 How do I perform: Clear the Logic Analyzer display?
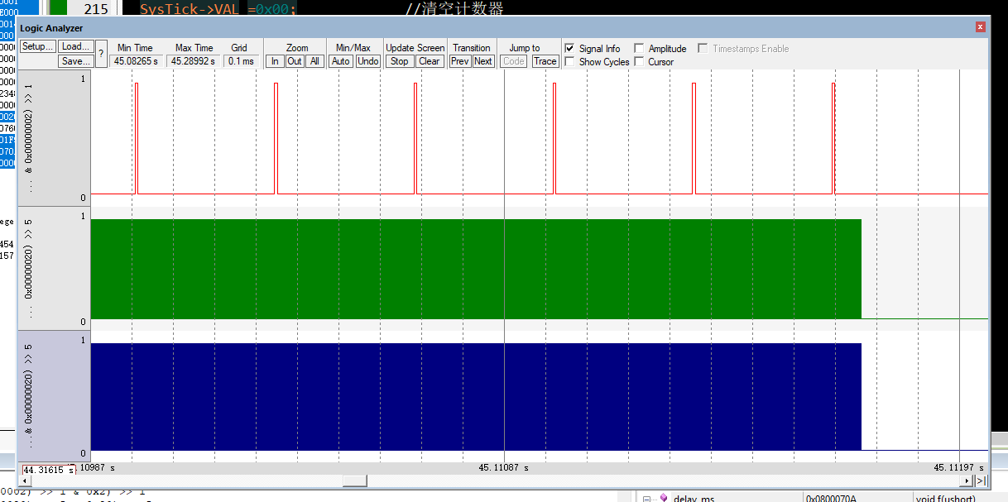coord(429,61)
